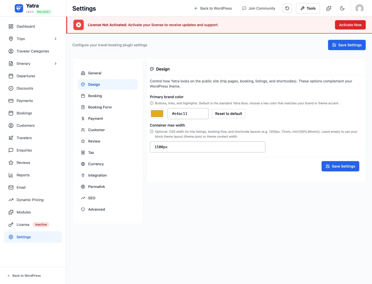Open the Booking Form settings tab

pos(108,107)
